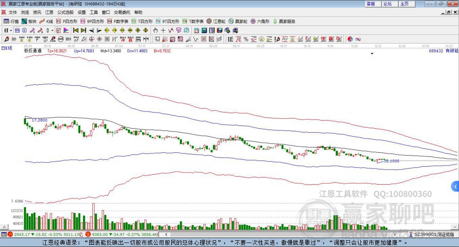Click the black left arrow icon

tap(91, 30)
